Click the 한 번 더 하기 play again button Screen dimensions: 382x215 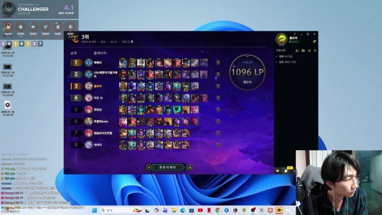point(167,168)
